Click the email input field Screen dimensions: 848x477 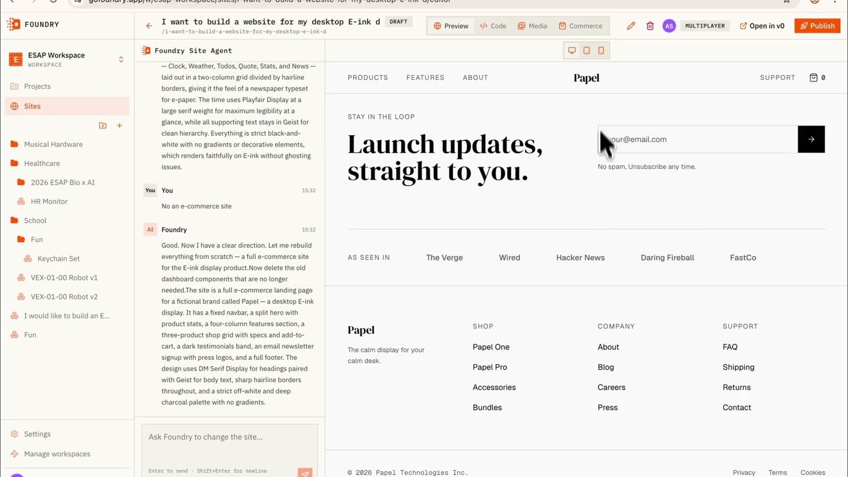point(697,139)
